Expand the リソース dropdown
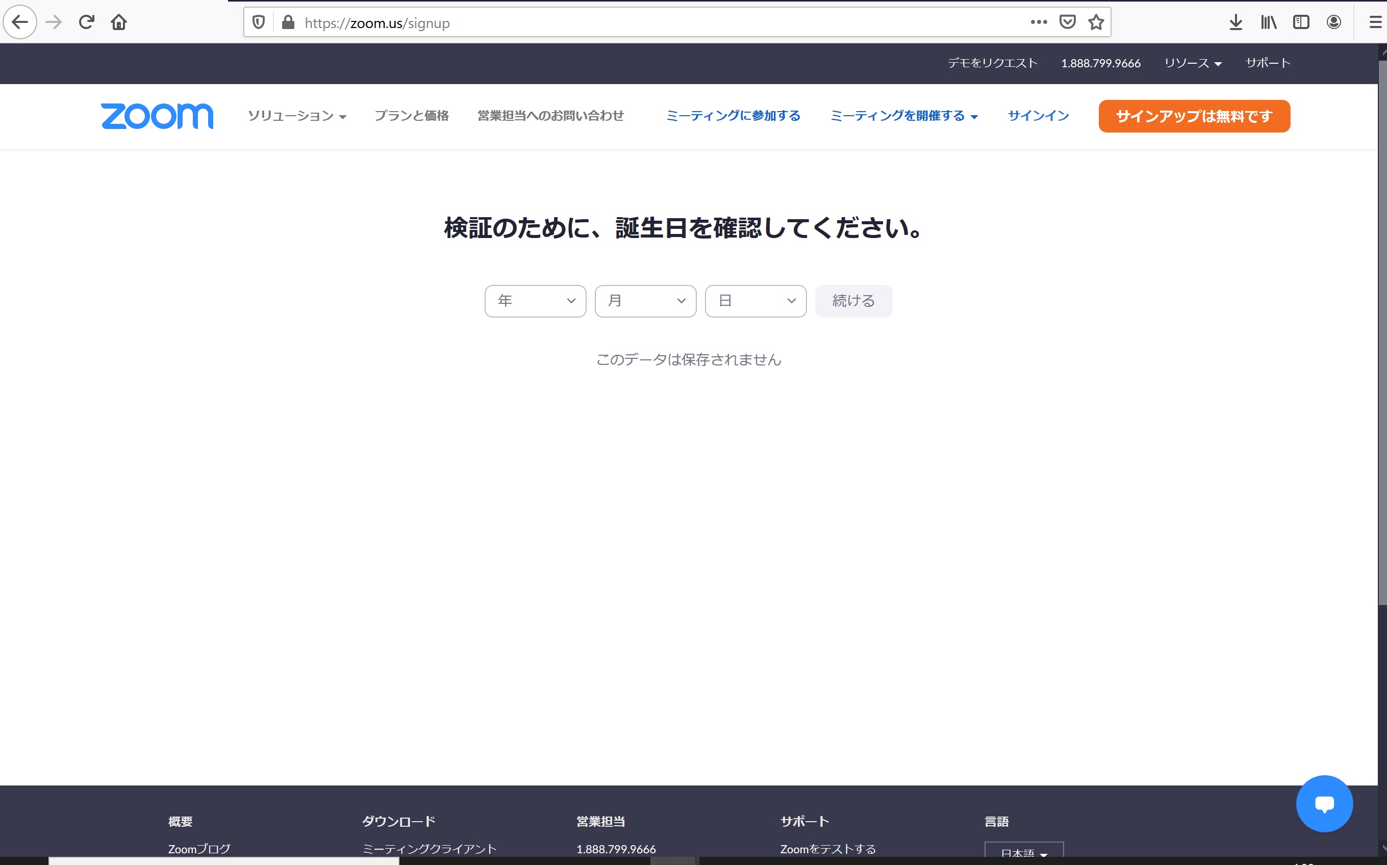The image size is (1387, 865). coord(1193,63)
